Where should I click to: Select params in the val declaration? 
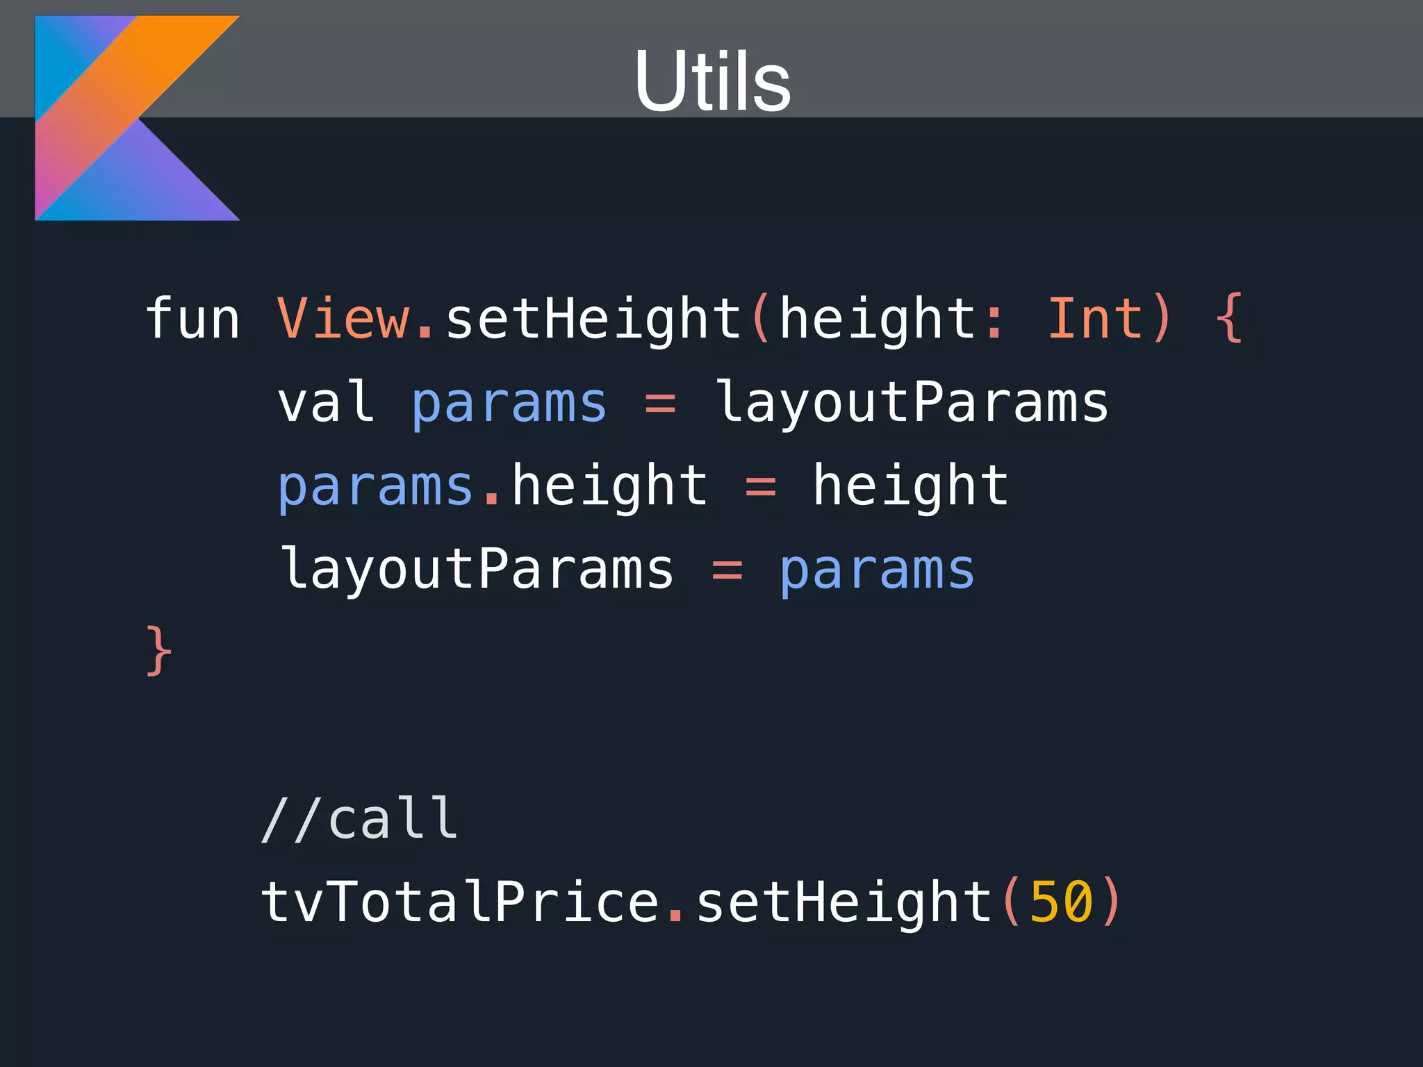point(509,404)
